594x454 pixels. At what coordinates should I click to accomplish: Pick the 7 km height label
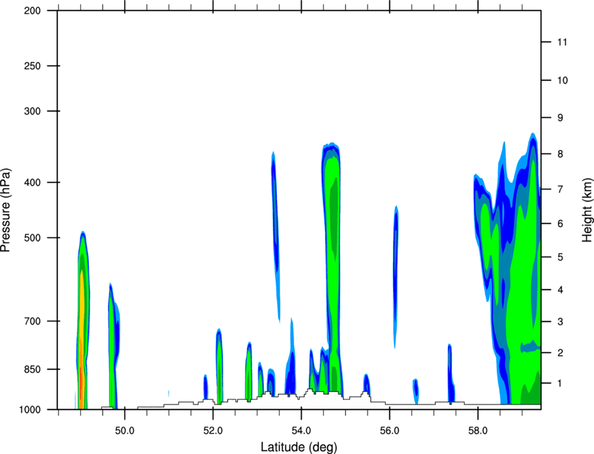pos(560,189)
